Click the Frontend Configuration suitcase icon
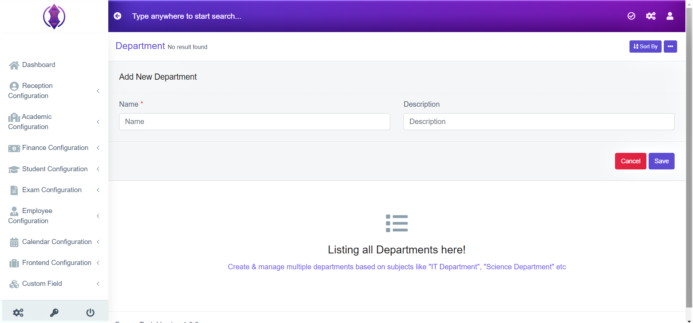 [14, 263]
